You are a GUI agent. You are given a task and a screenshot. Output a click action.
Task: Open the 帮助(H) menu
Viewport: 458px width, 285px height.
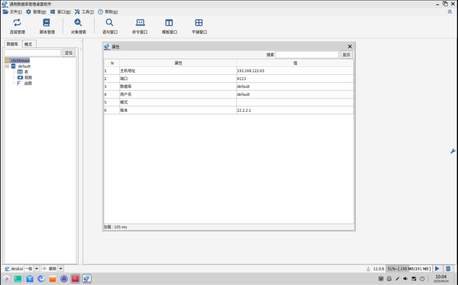(x=108, y=12)
